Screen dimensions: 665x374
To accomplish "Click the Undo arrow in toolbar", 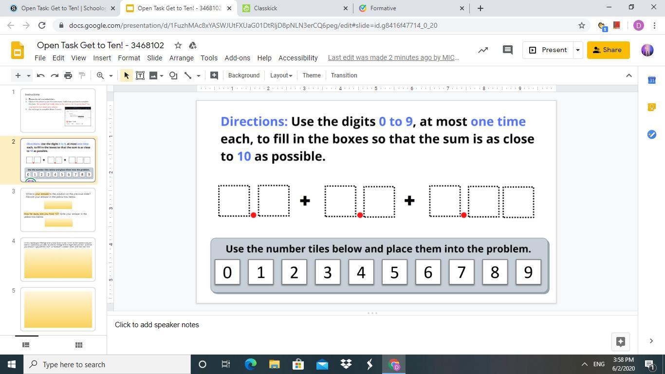I will tap(41, 75).
